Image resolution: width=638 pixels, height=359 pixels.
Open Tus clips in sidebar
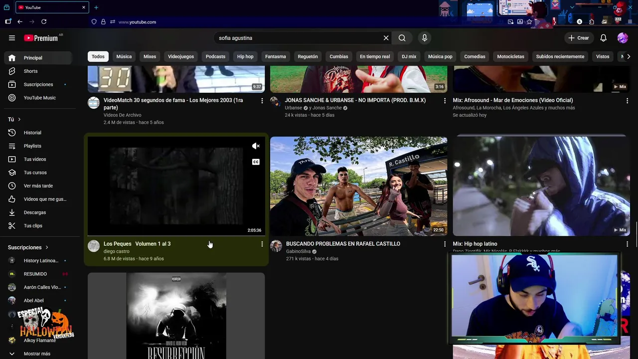(x=38, y=226)
